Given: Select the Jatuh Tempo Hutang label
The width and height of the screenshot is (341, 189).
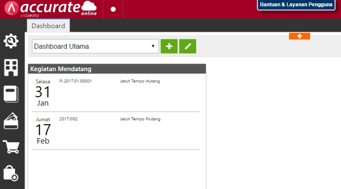Looking at the screenshot, I should 140,81.
